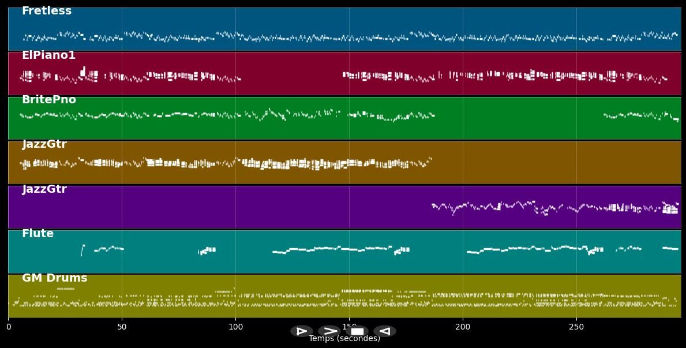
Task: Jump to the 200 second axis tick
Action: (x=463, y=327)
